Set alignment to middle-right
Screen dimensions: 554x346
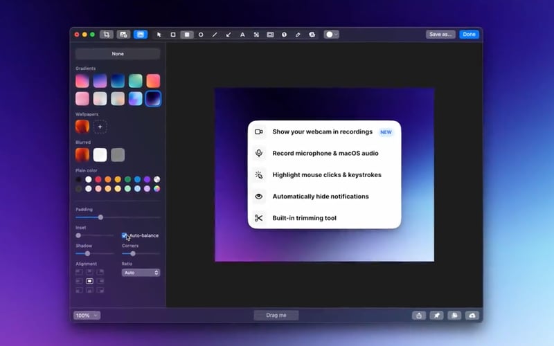tap(100, 281)
